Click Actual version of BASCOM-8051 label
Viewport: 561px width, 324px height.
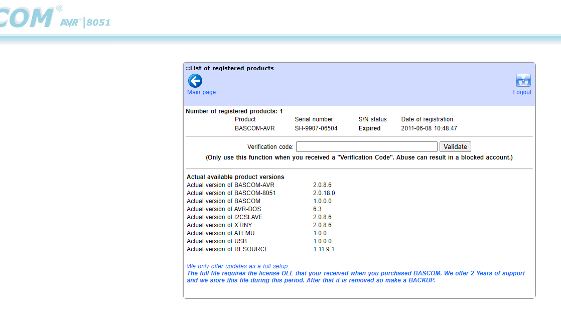pos(231,193)
